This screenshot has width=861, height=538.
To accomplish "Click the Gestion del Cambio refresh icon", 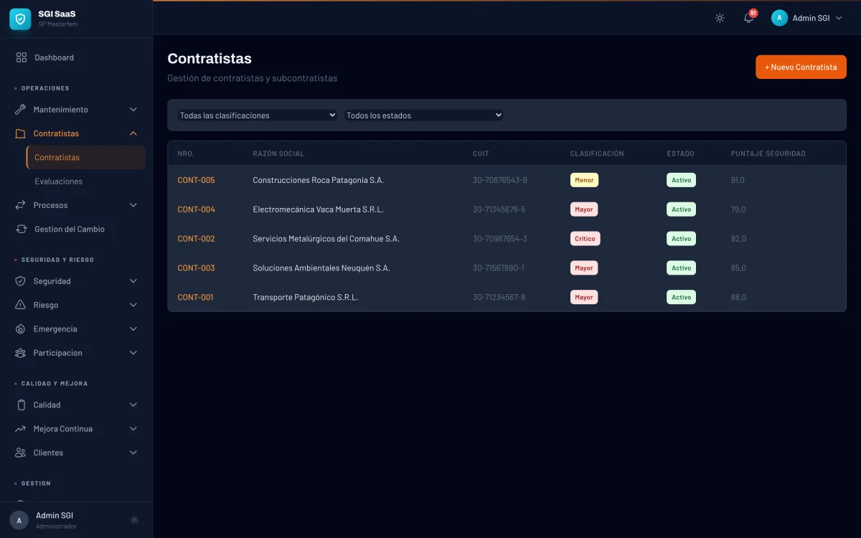I will [22, 229].
